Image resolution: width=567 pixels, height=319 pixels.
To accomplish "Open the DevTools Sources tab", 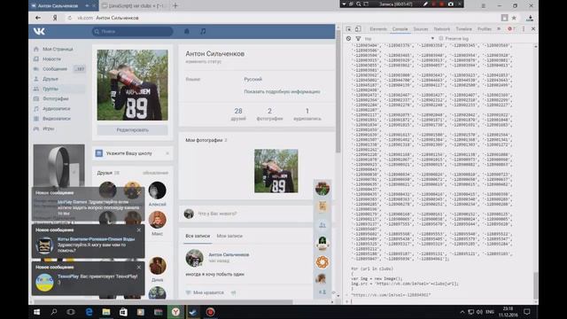I will click(421, 29).
